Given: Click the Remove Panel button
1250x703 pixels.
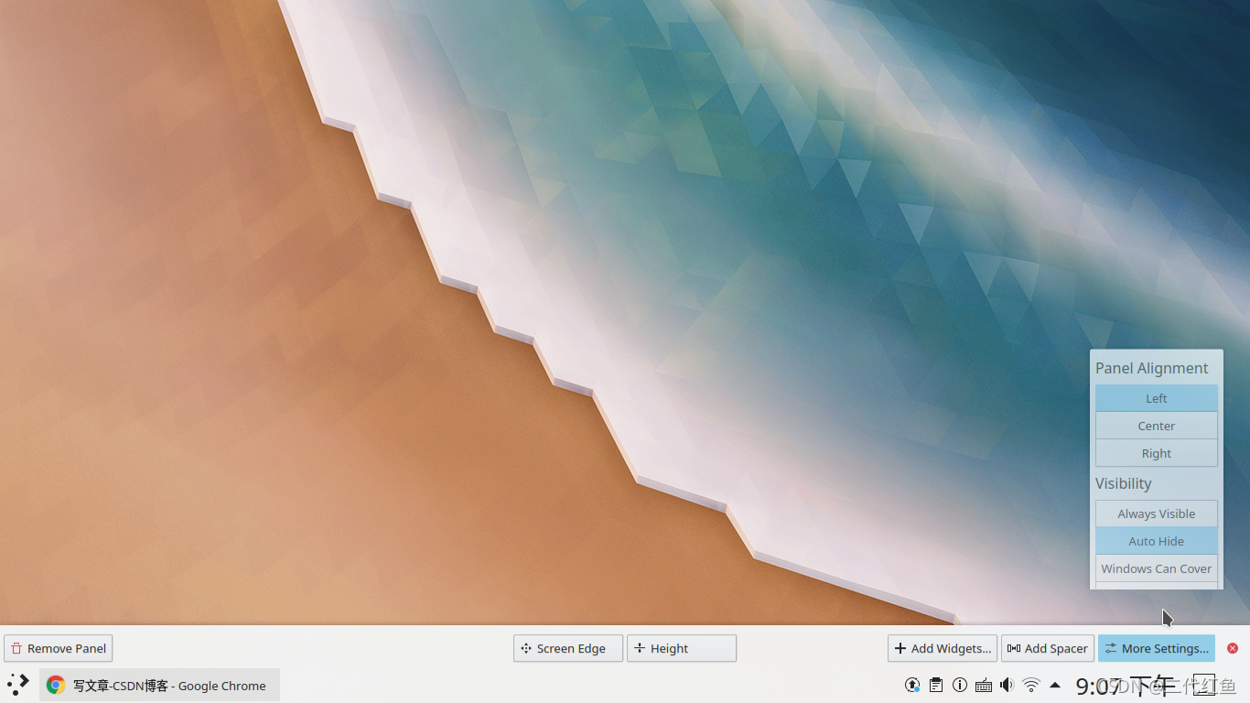Looking at the screenshot, I should [x=59, y=648].
